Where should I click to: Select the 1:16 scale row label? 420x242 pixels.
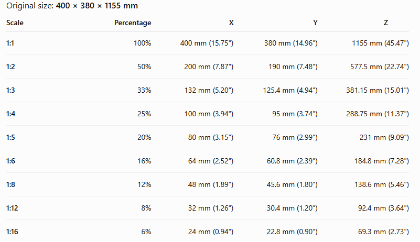[x=12, y=232]
